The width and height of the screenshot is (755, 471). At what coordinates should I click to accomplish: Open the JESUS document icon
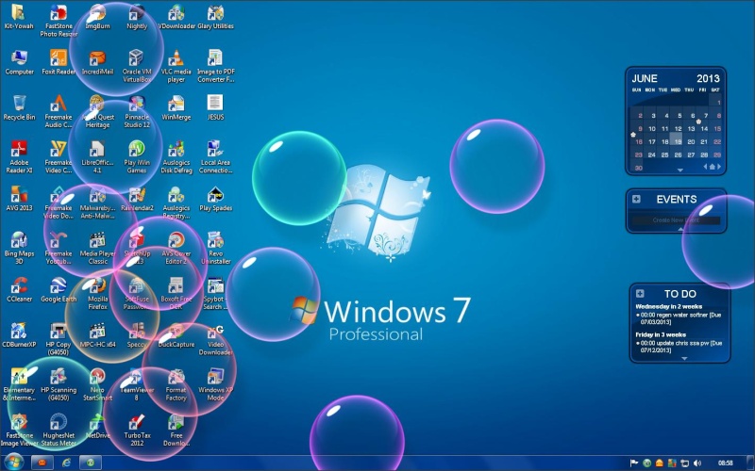215,107
